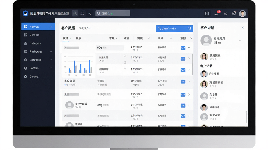Open the calendar icon in the top right
The image size is (268, 150).
click(x=207, y=14)
